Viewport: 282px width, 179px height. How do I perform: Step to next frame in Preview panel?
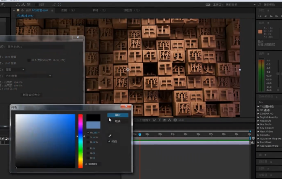point(277,16)
